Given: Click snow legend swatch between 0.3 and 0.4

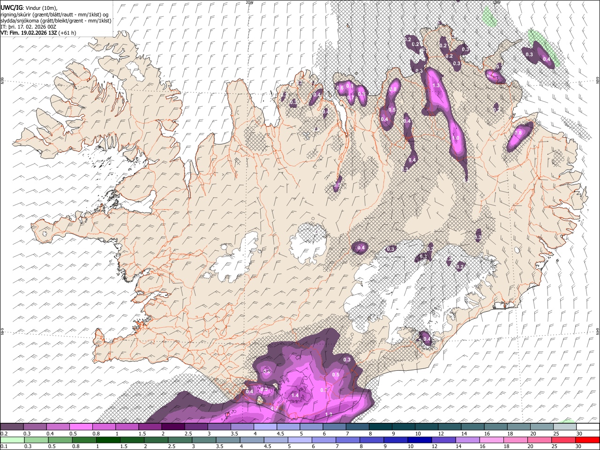Looking at the screenshot, I should click(x=35, y=427).
